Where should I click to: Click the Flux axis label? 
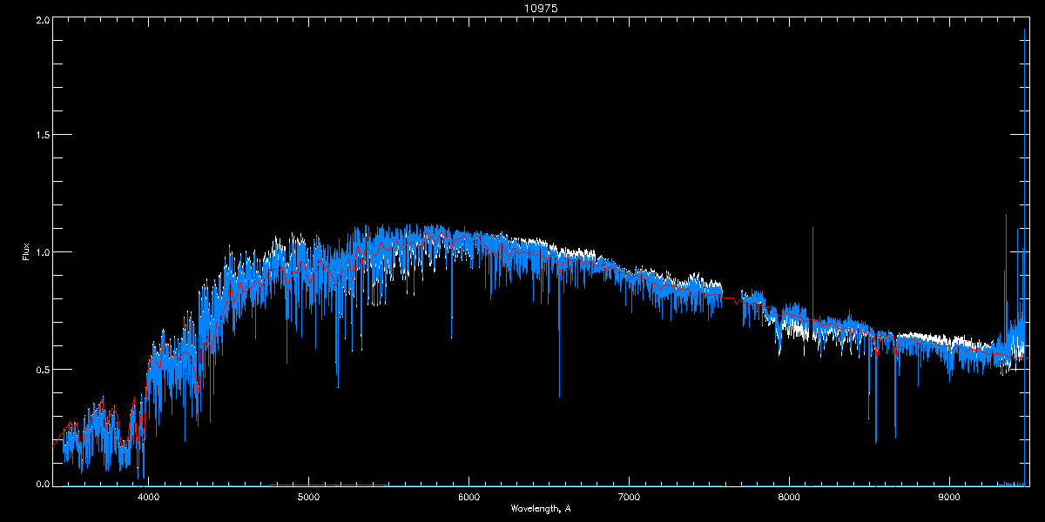[x=26, y=252]
